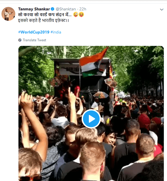This screenshot has height=181, width=167.
Task: Click the winking tongue-out emoji
Action: [x=76, y=15]
